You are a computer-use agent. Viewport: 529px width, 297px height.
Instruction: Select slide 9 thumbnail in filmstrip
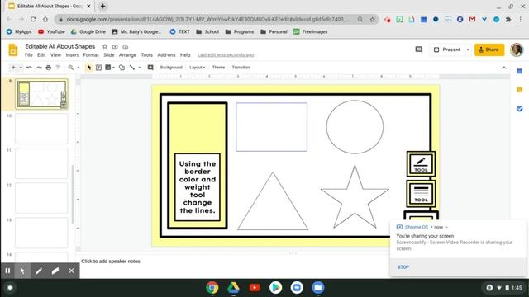41,94
